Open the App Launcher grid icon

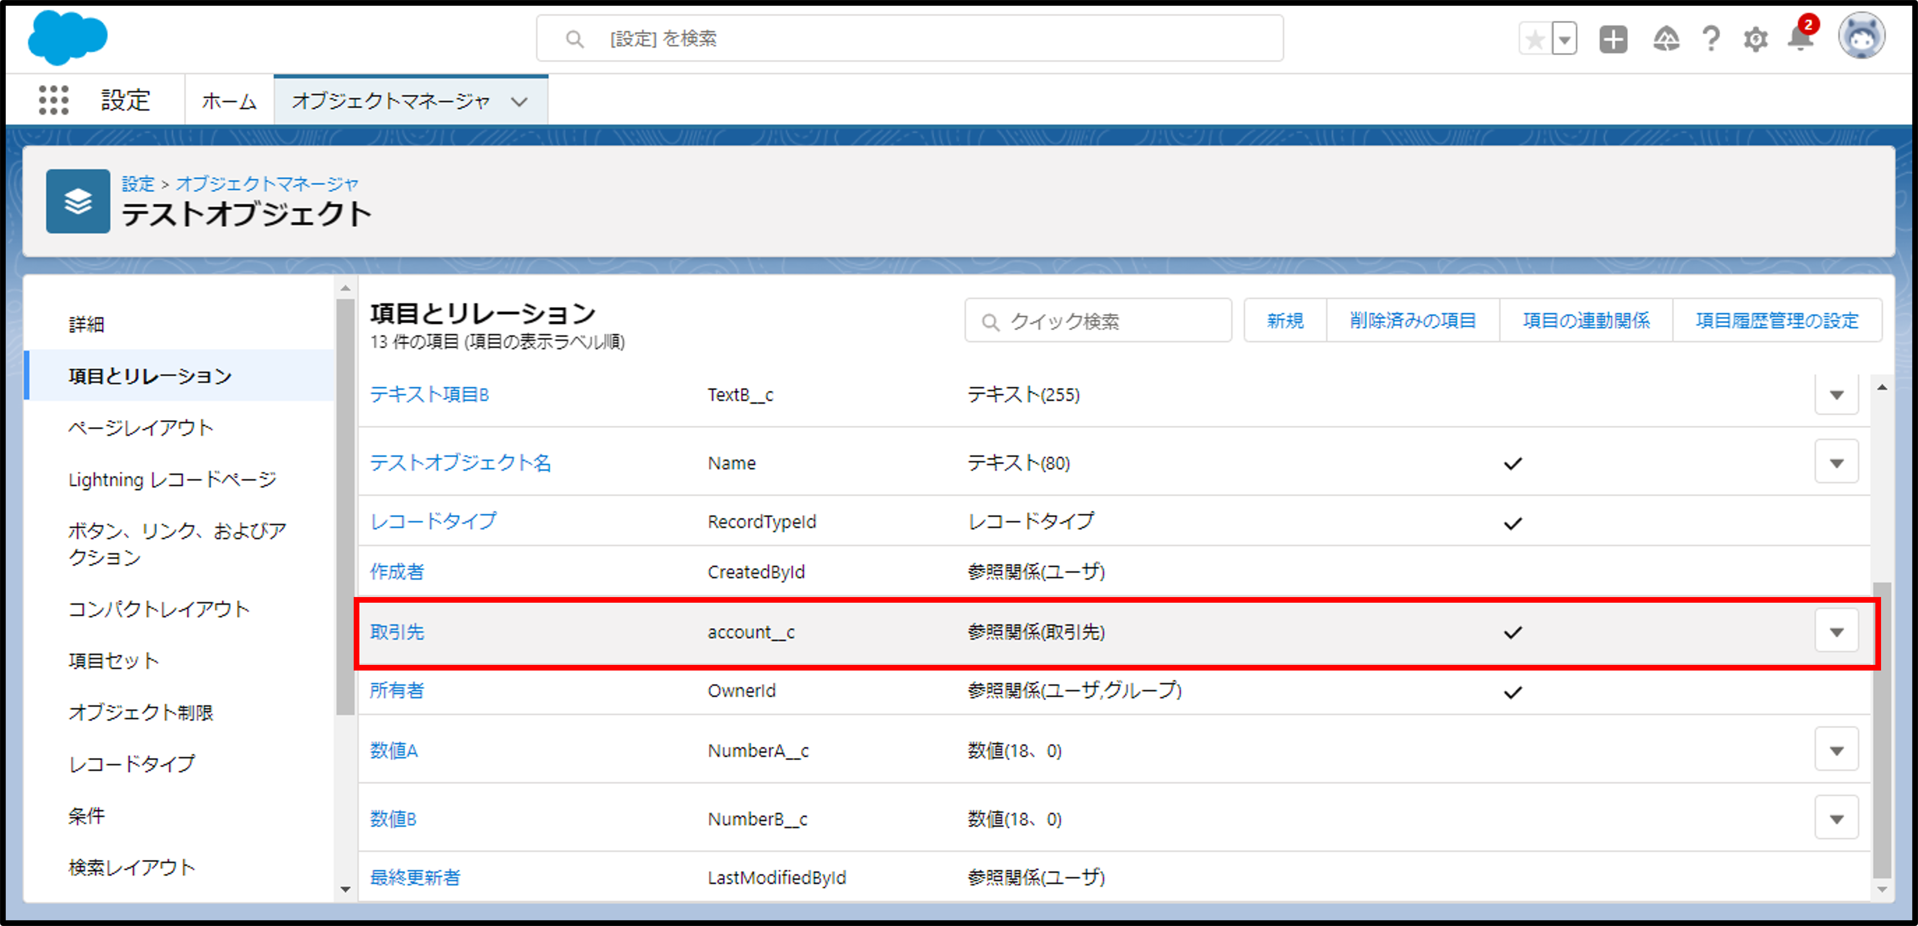tap(54, 100)
